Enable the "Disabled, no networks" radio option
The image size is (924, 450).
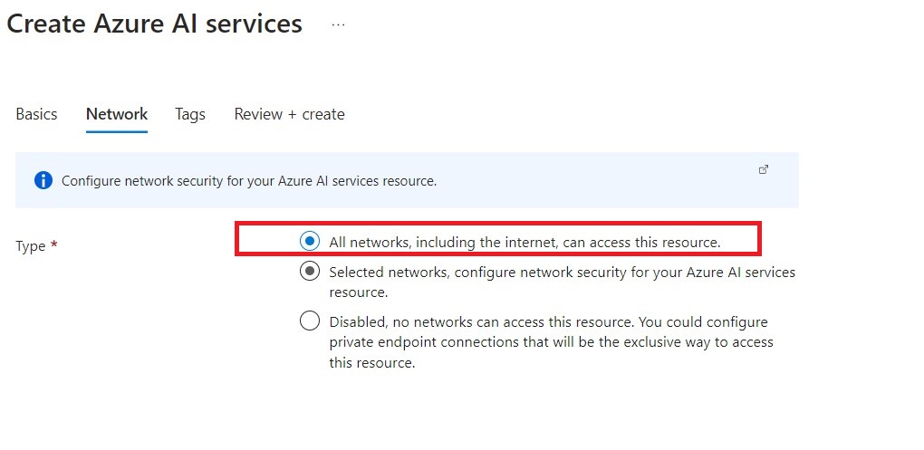(x=310, y=321)
